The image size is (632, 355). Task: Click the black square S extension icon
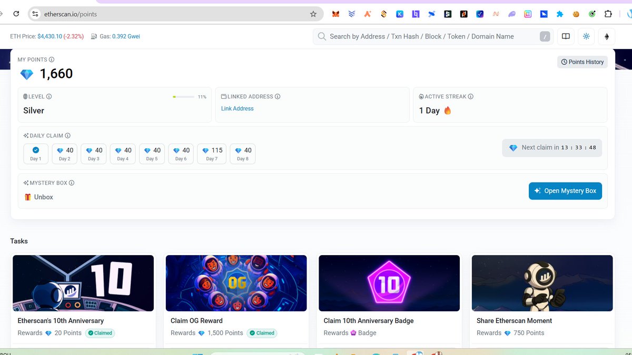click(448, 14)
